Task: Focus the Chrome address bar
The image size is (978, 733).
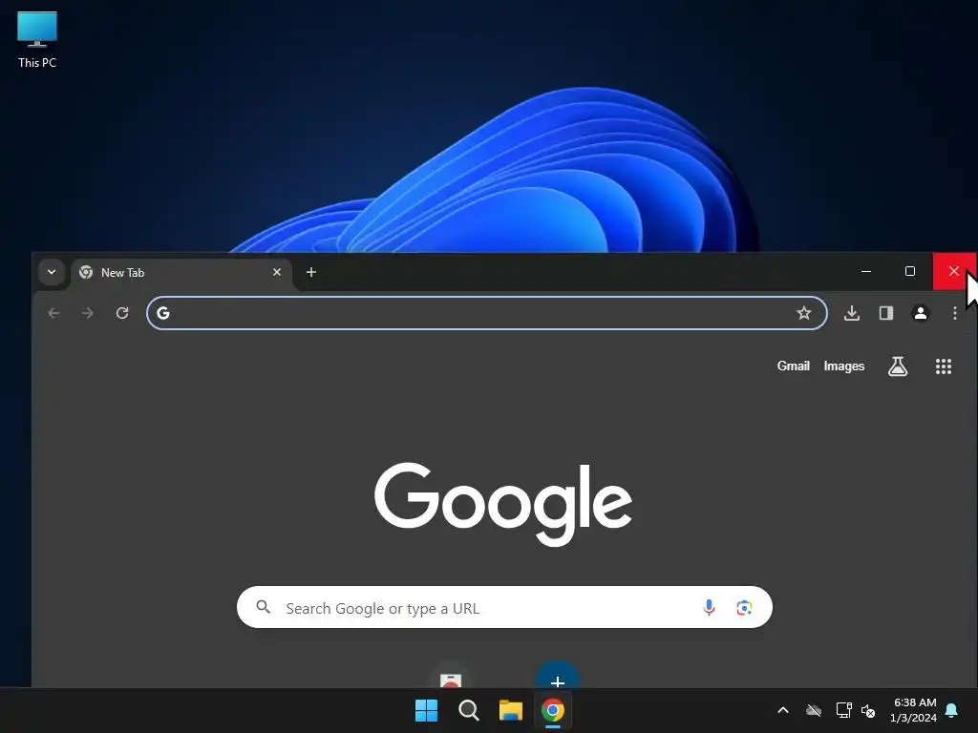Action: [x=487, y=313]
